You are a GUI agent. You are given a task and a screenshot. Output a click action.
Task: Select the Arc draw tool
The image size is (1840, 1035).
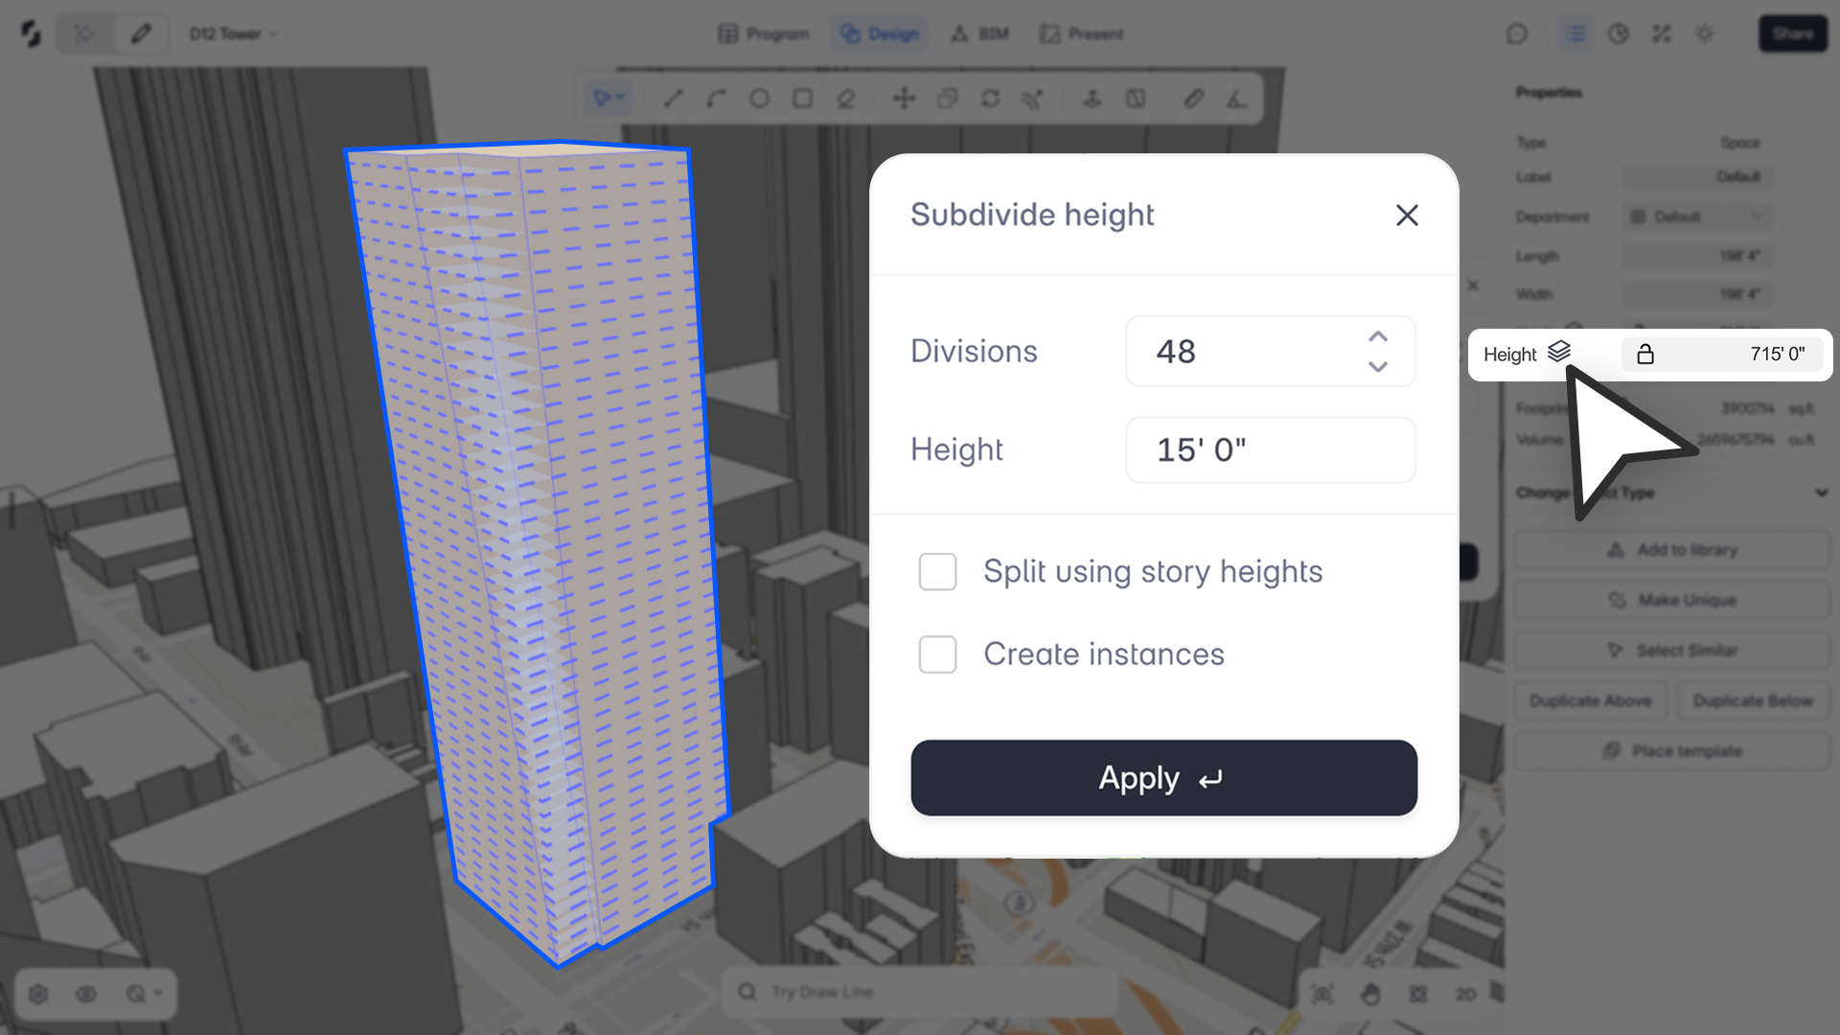(x=716, y=98)
